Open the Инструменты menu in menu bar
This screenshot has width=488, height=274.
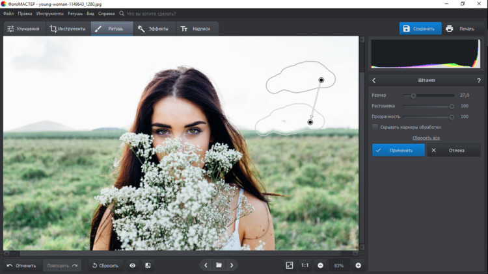tap(50, 13)
